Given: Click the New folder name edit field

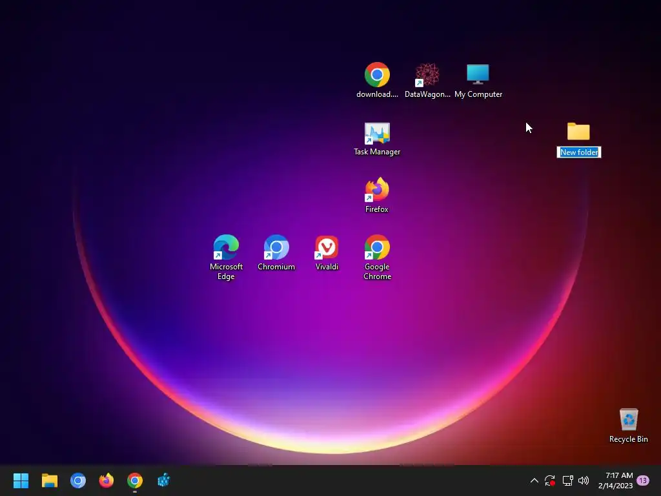Looking at the screenshot, I should tap(579, 152).
